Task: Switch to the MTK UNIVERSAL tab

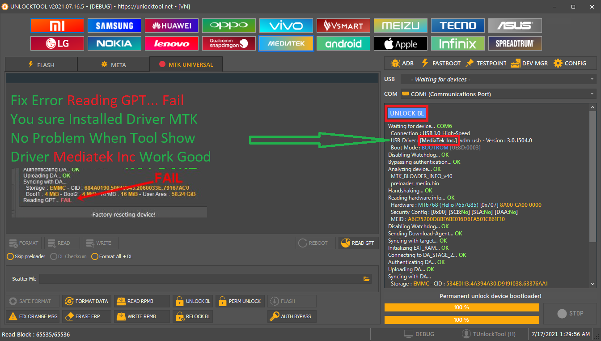Action: 186,64
